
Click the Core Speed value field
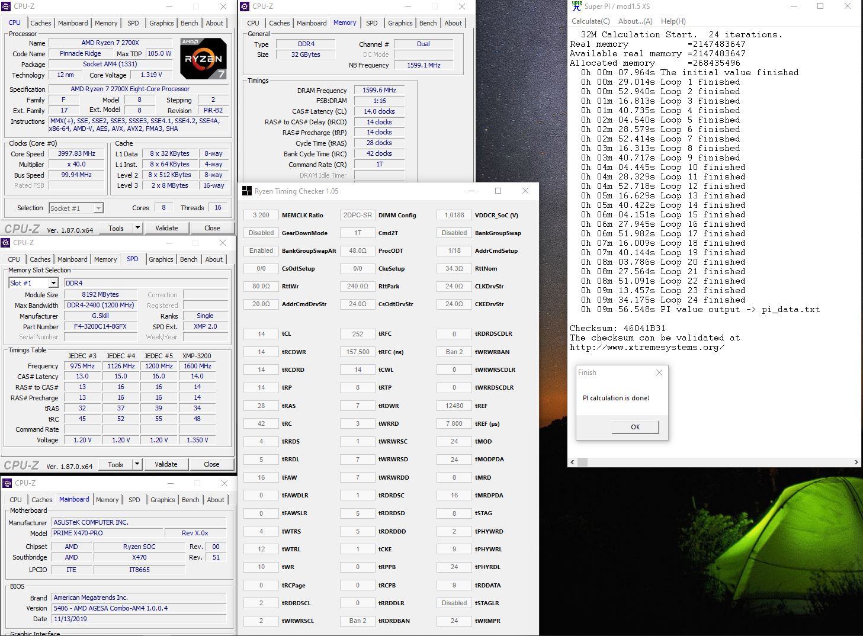point(76,153)
